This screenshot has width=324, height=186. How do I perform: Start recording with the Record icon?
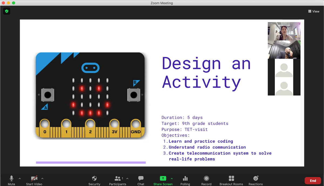206,180
